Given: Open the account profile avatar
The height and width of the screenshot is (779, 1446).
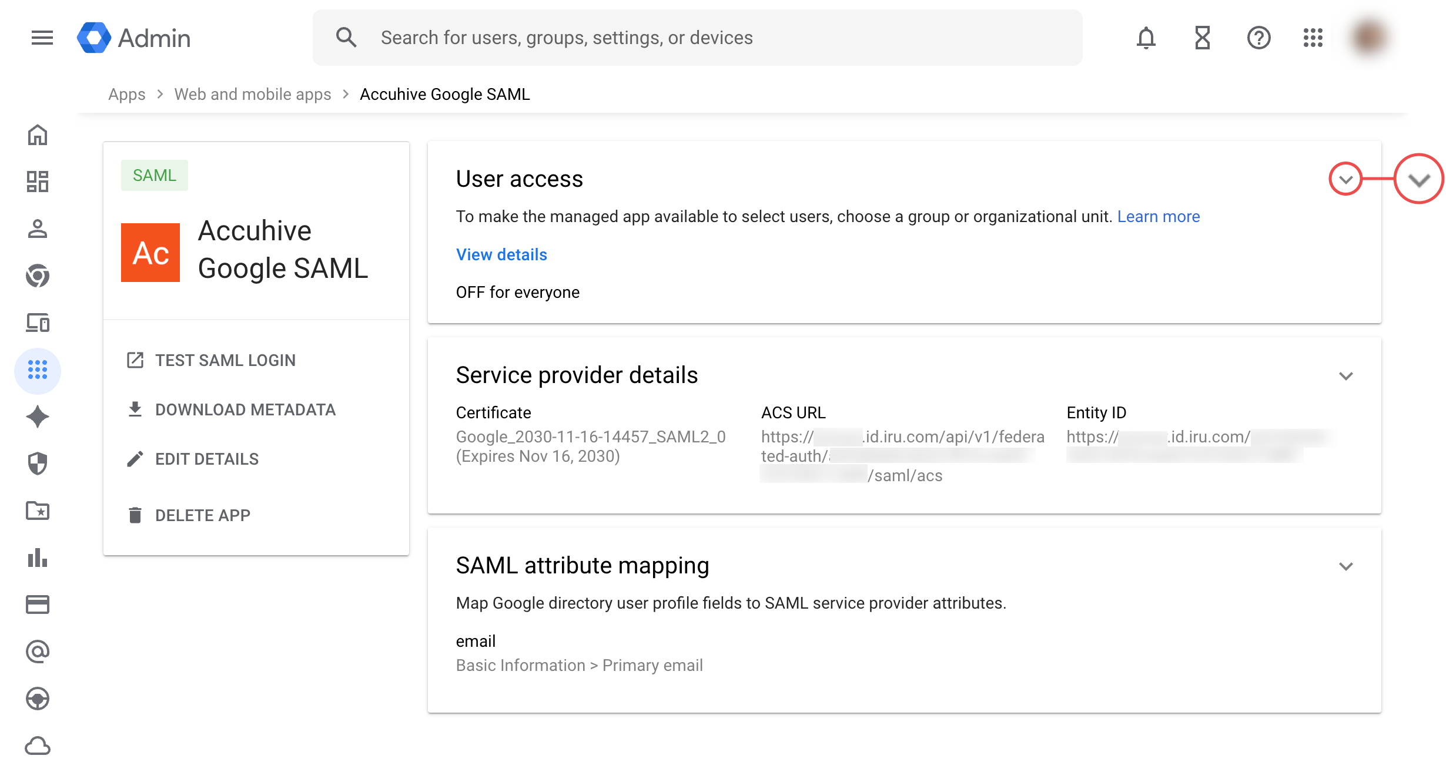Looking at the screenshot, I should point(1369,38).
